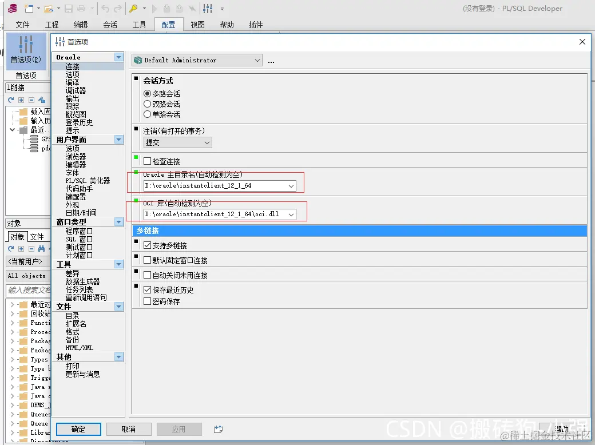Collapse the 用户界面 category section
This screenshot has width=595, height=445.
(x=119, y=140)
